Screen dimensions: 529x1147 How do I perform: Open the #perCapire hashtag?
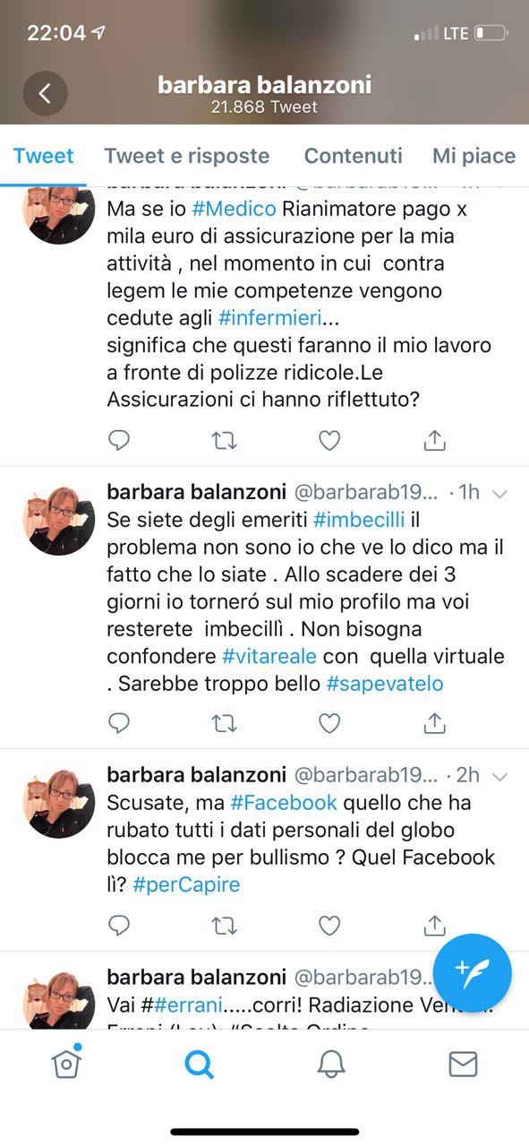point(186,884)
